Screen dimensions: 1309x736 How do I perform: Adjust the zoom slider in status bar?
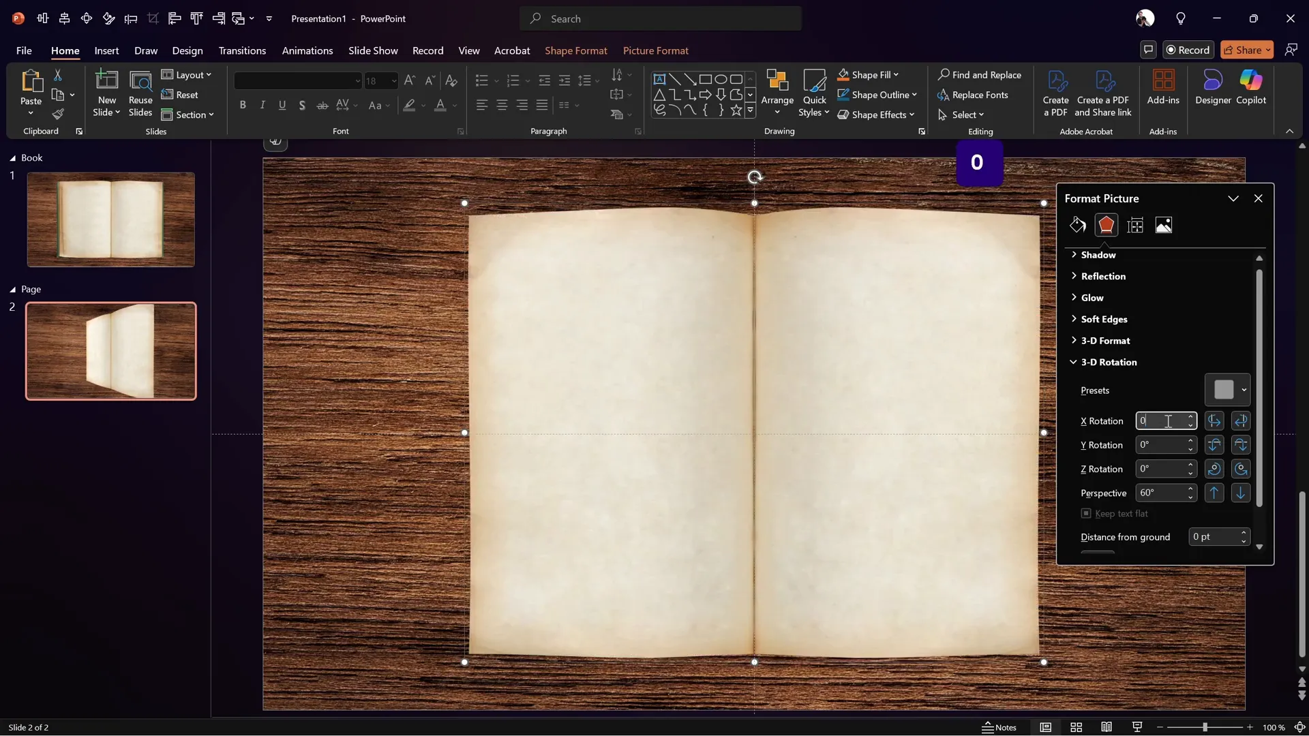coord(1205,727)
